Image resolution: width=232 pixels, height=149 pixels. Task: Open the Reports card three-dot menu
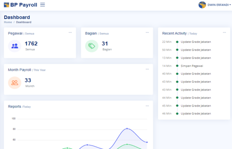[x=147, y=106]
